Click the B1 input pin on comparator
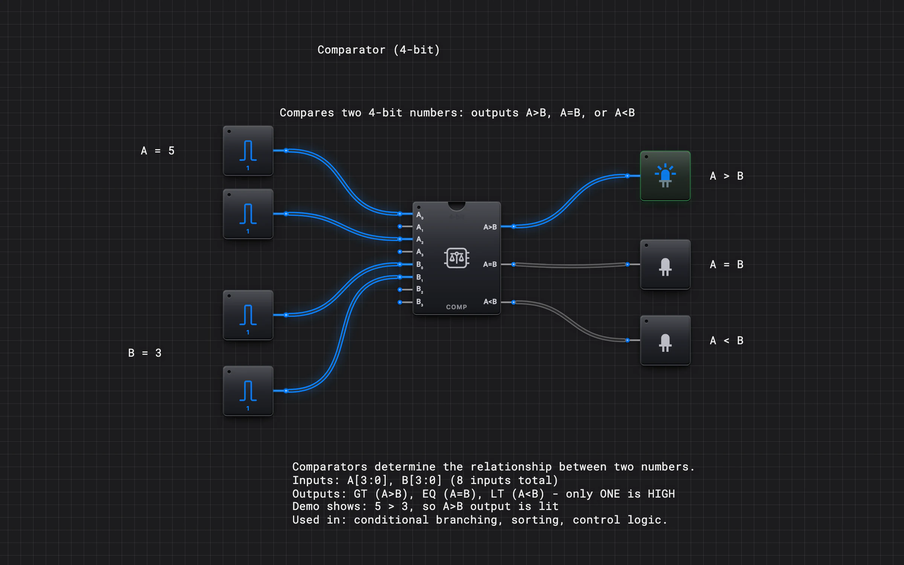The width and height of the screenshot is (904, 565). [x=400, y=277]
